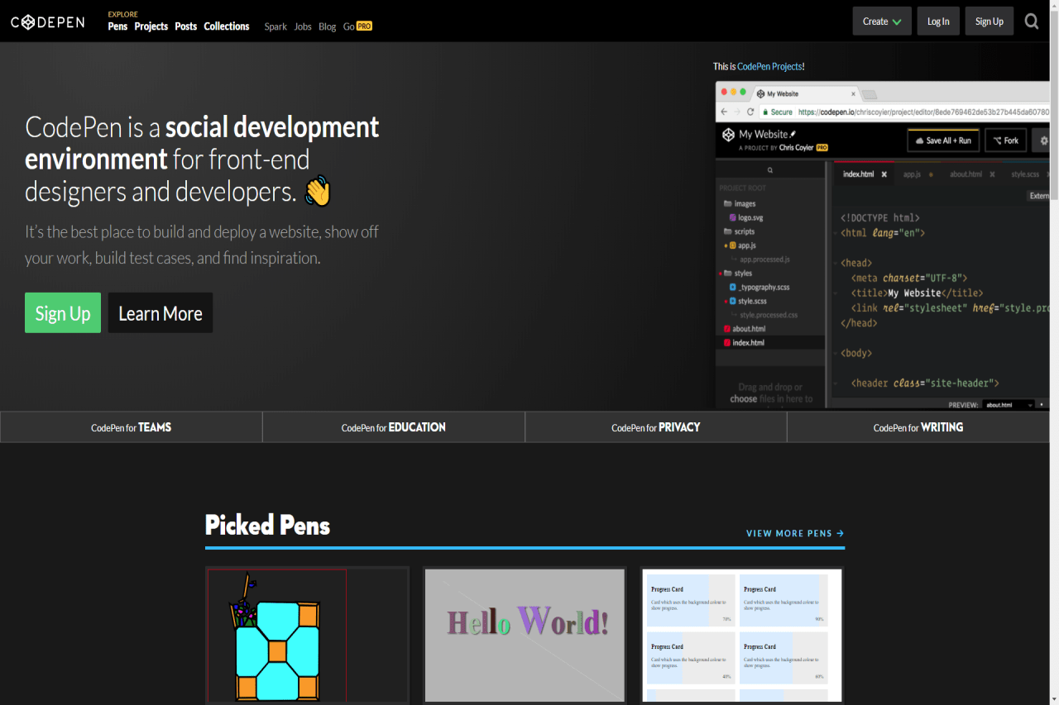
Task: Go to Posts in navigation
Action: tap(186, 26)
